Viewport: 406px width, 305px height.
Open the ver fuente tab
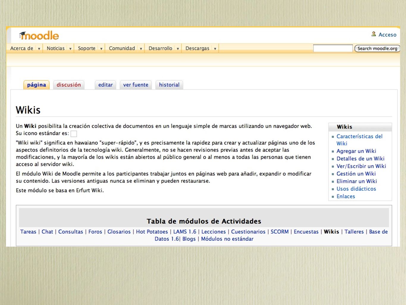[136, 85]
